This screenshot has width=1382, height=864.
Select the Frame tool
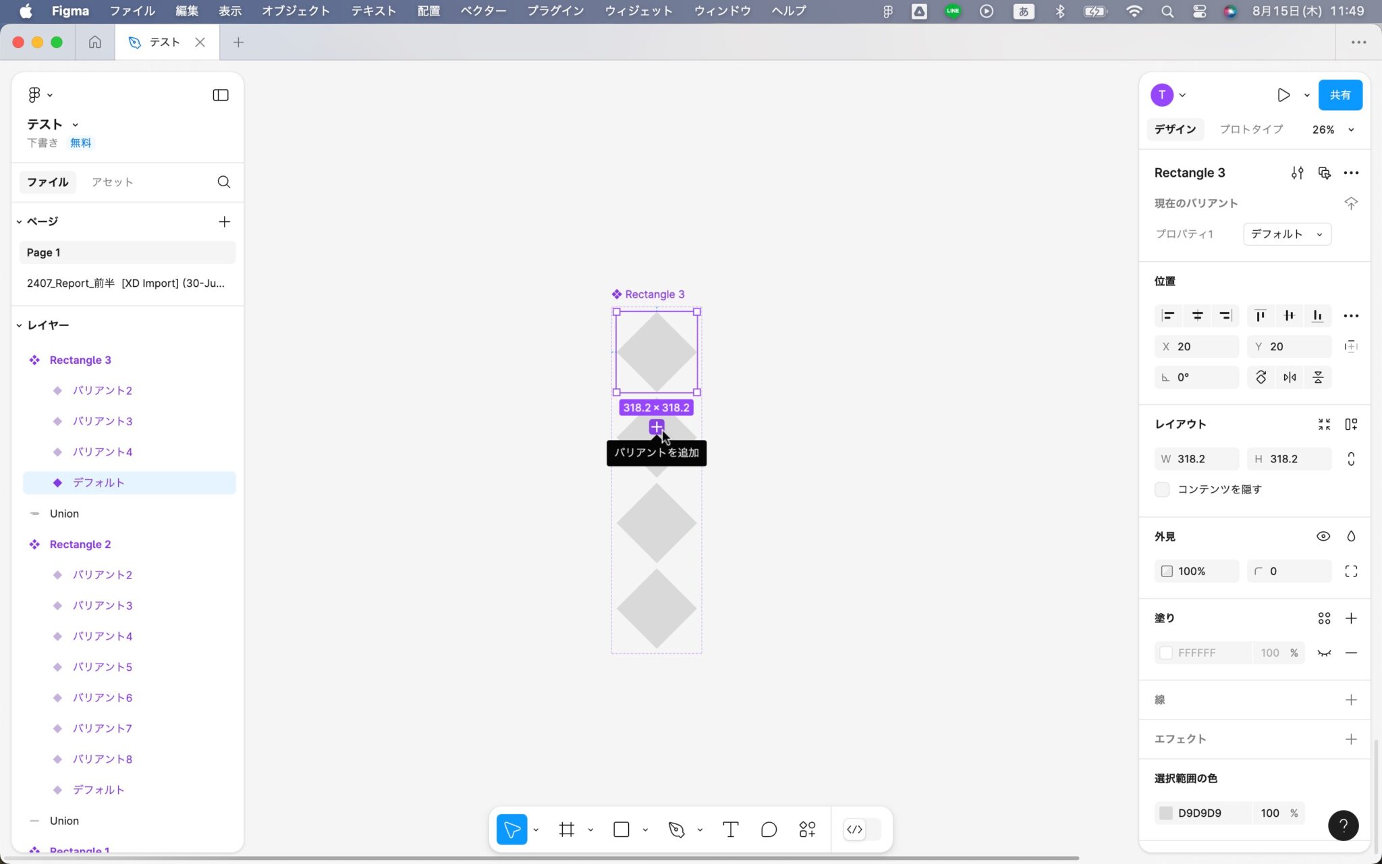point(565,830)
